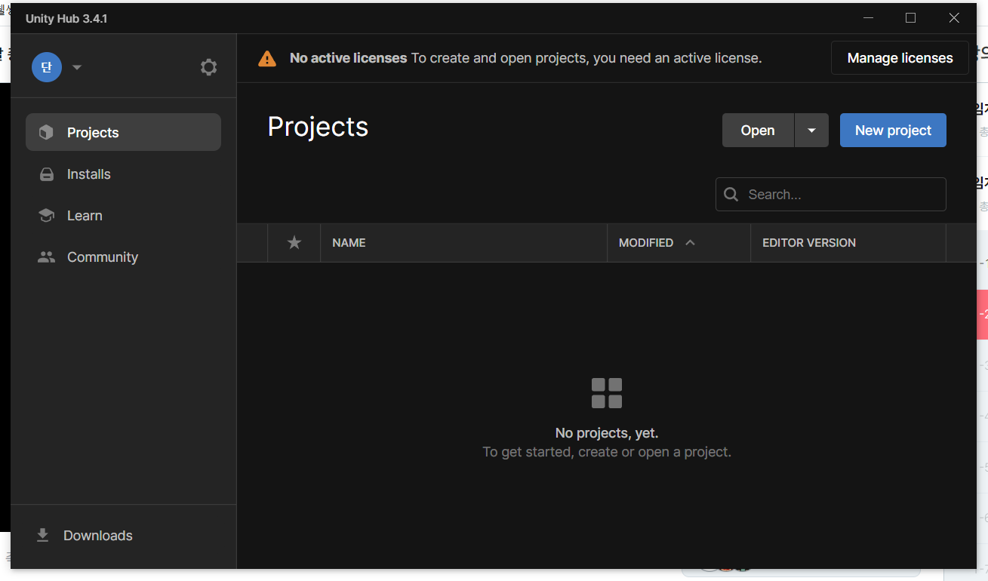Click the "No active licenses" warning text

[x=348, y=58]
